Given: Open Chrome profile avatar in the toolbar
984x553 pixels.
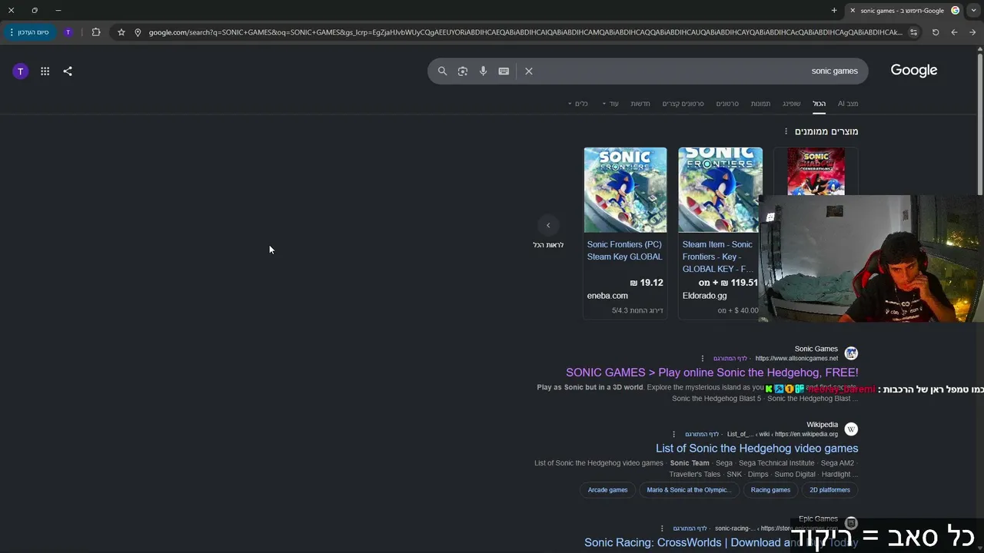Looking at the screenshot, I should pyautogui.click(x=68, y=32).
